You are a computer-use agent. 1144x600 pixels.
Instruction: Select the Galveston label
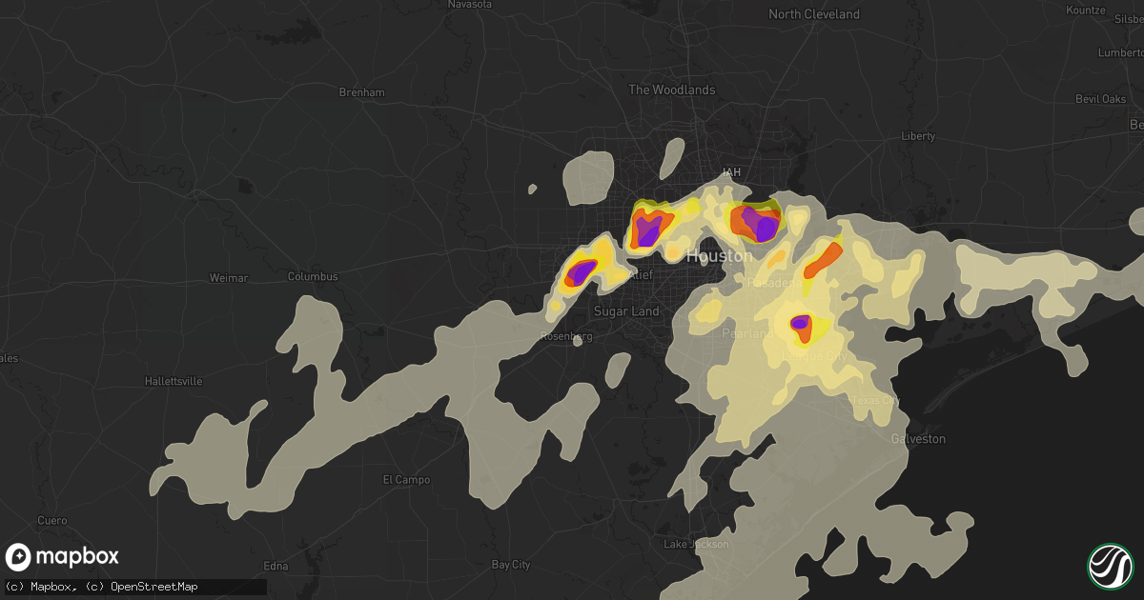tap(918, 439)
